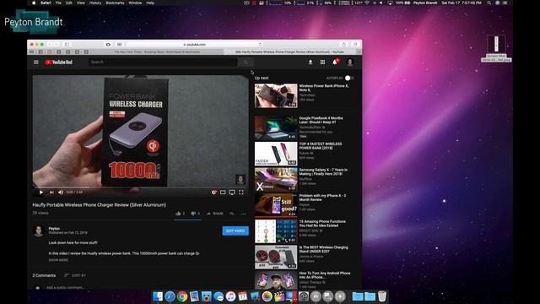The width and height of the screenshot is (540, 304).
Task: Open the YouTube apps grid icon
Action: pos(322,62)
